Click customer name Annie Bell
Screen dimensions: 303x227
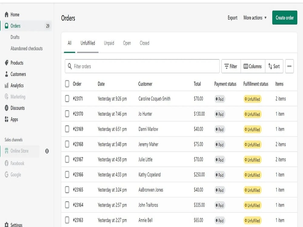tap(145, 220)
